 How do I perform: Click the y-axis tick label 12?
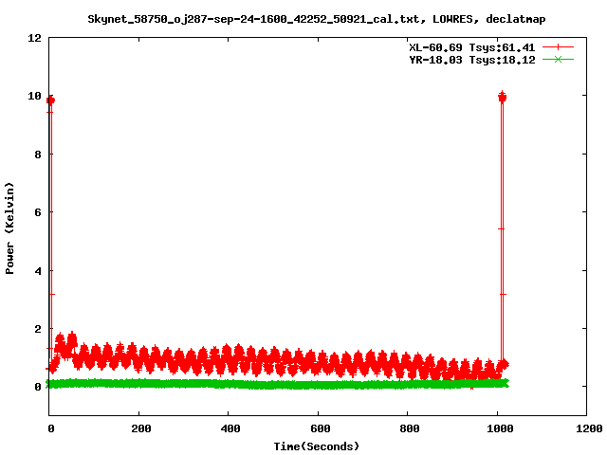[x=34, y=38]
